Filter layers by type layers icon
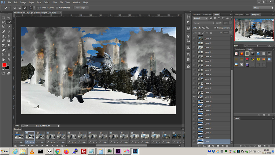This screenshot has width=275, height=155. tap(219, 18)
